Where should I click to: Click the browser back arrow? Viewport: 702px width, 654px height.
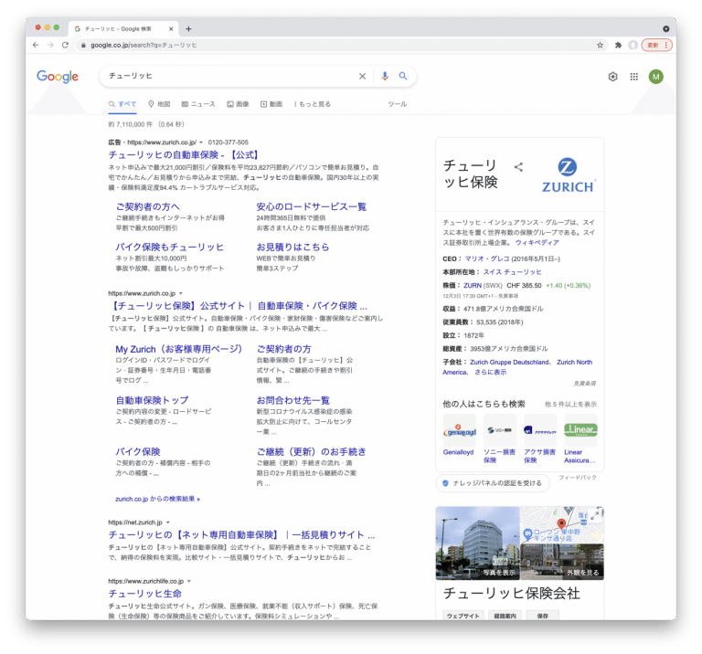[36, 45]
